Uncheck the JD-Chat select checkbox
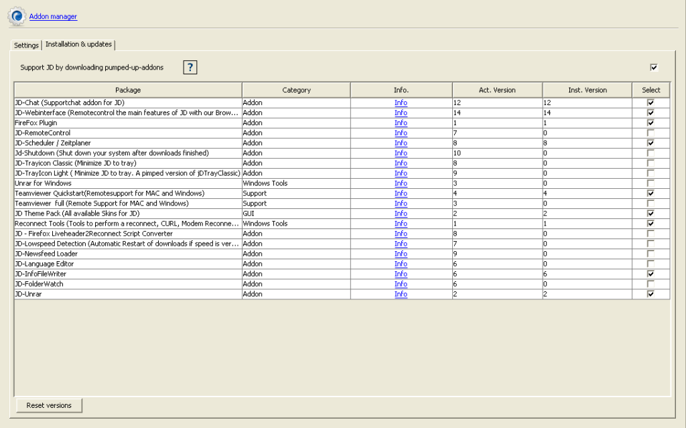The image size is (686, 428). tap(650, 103)
